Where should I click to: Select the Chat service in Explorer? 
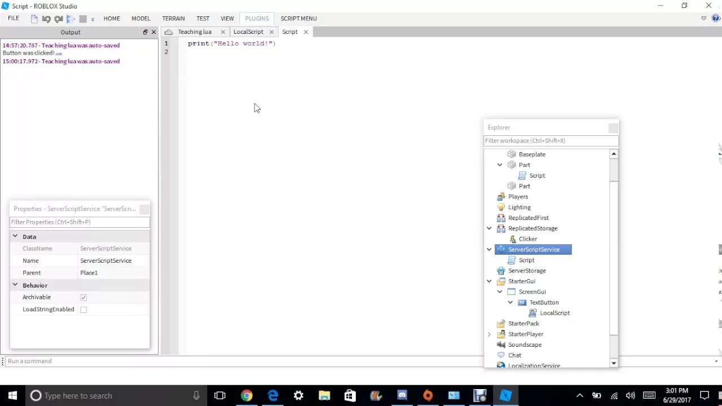514,355
